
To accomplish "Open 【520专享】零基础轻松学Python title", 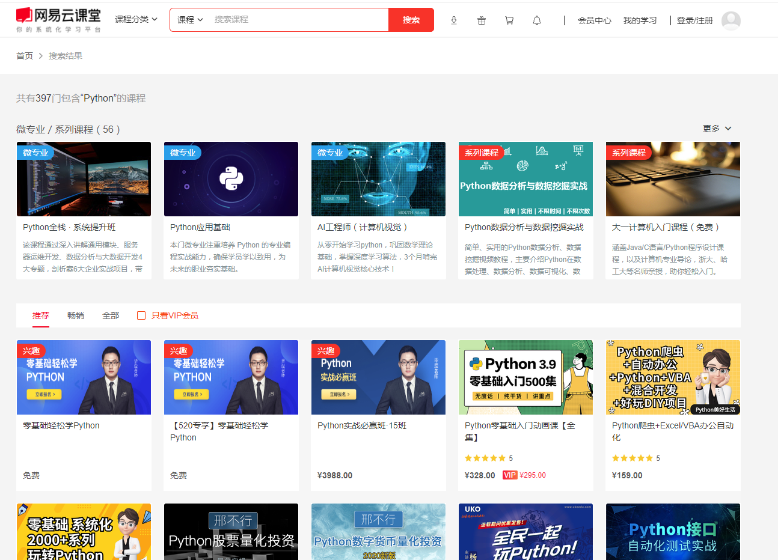I will point(219,431).
